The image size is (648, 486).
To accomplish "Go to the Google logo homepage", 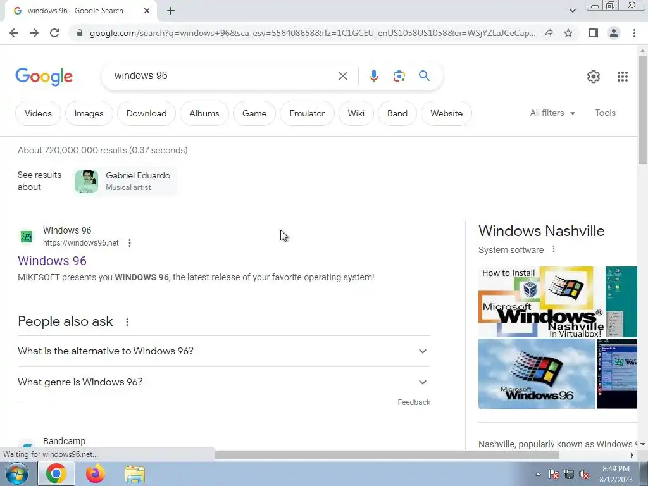I will [x=44, y=77].
